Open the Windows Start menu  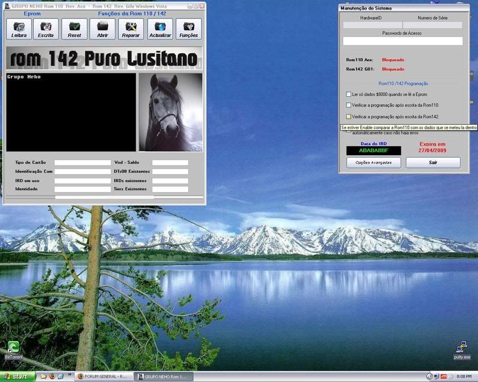pos(18,377)
